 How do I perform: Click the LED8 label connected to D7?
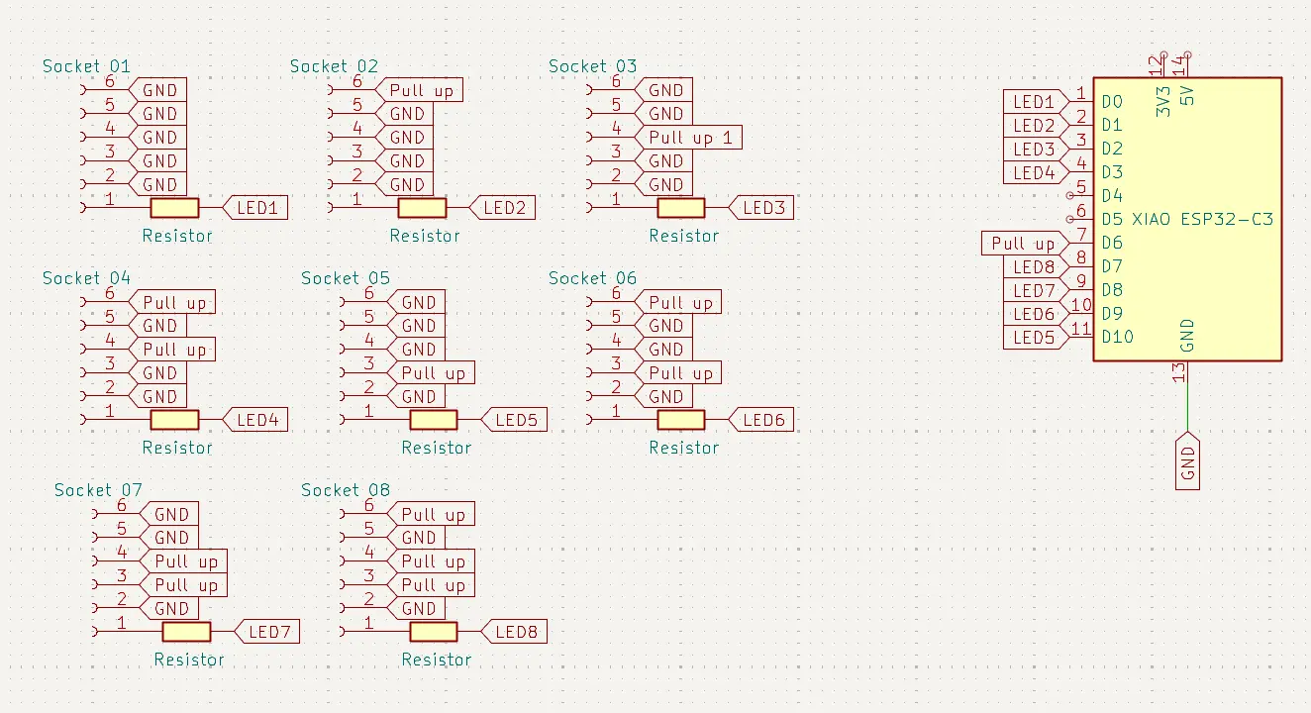coord(1034,267)
